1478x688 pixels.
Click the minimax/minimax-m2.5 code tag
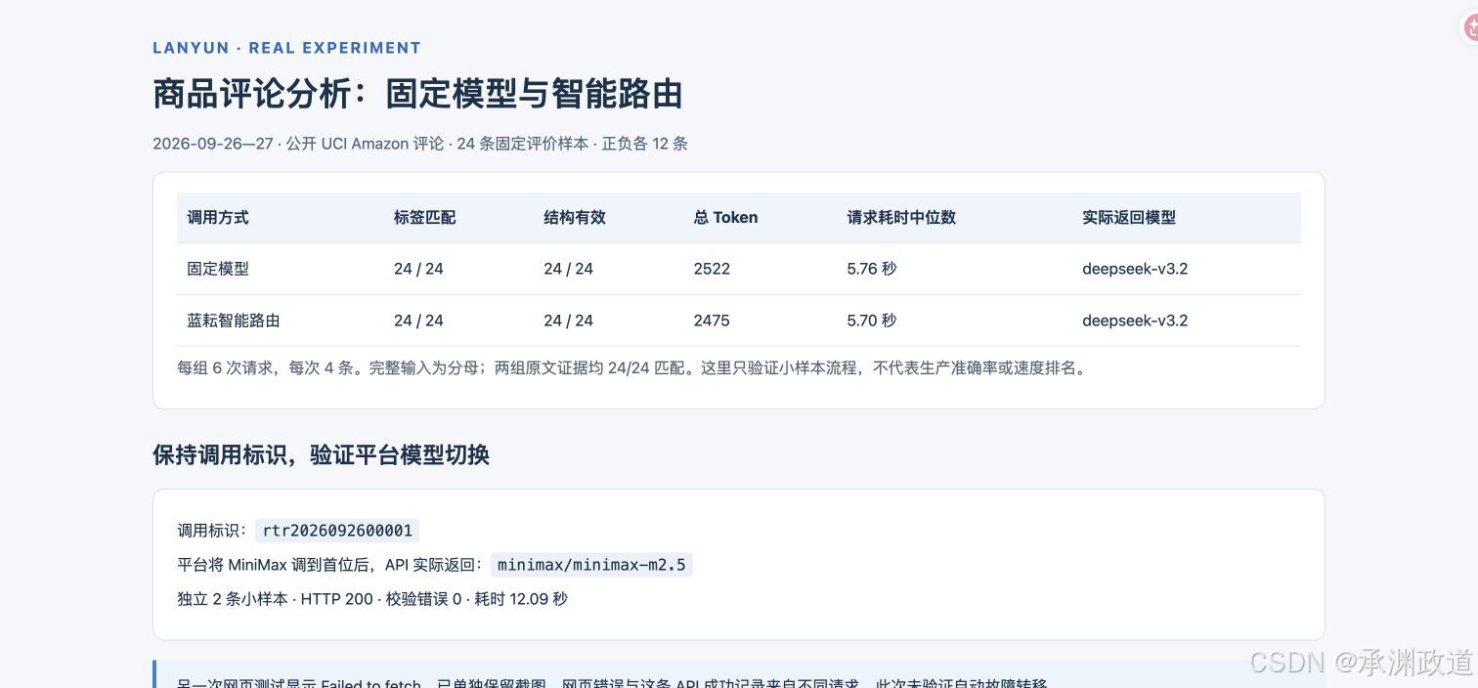[x=591, y=565]
